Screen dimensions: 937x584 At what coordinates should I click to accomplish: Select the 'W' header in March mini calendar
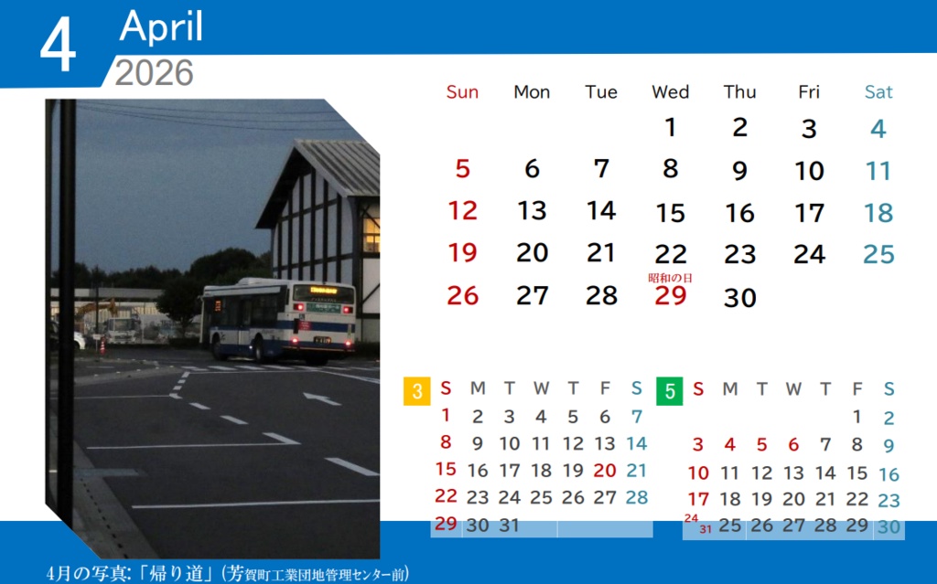[541, 388]
